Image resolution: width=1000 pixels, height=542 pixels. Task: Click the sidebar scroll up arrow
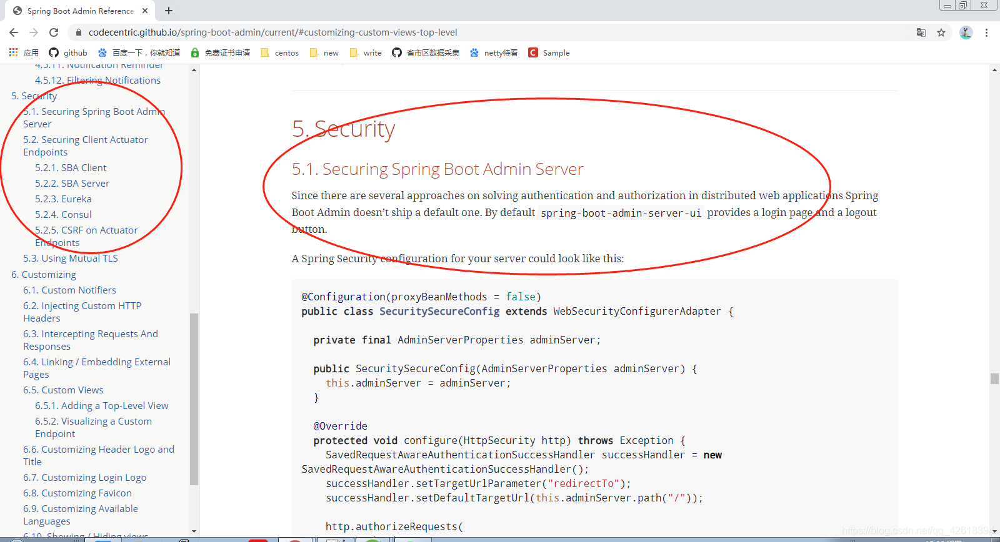[x=194, y=70]
